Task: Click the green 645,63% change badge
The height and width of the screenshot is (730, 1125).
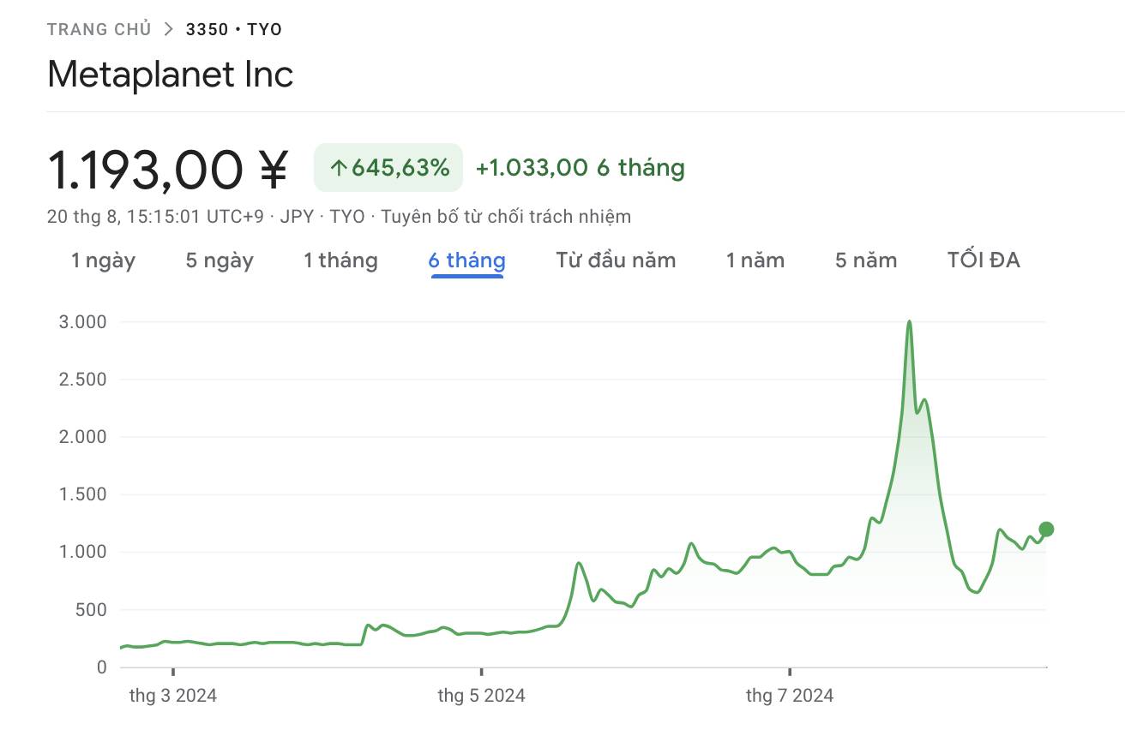Action: tap(388, 167)
